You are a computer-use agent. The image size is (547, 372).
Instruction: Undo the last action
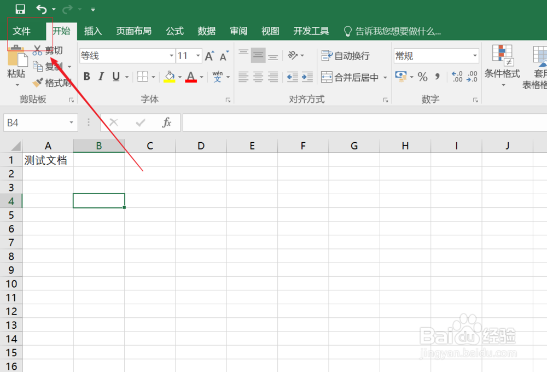tap(41, 9)
